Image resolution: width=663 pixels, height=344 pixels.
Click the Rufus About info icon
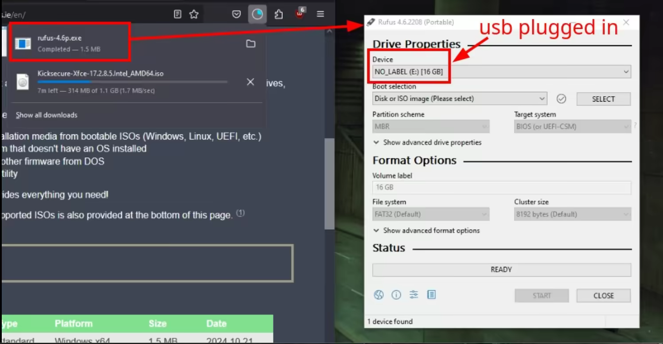pos(396,295)
